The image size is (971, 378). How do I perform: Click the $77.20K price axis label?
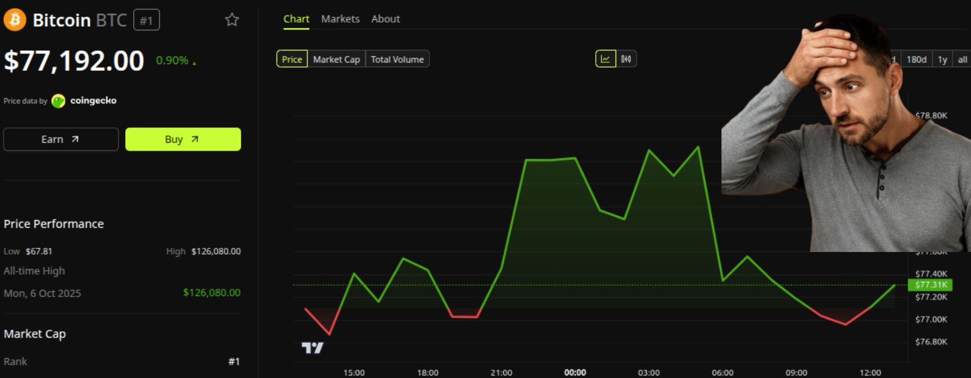coord(931,297)
